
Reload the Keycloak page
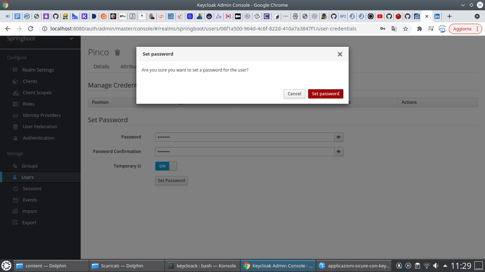[x=31, y=29]
